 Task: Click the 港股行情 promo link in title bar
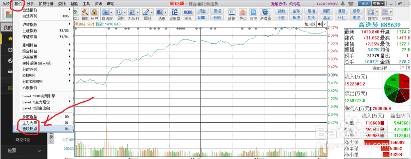coord(288,4)
